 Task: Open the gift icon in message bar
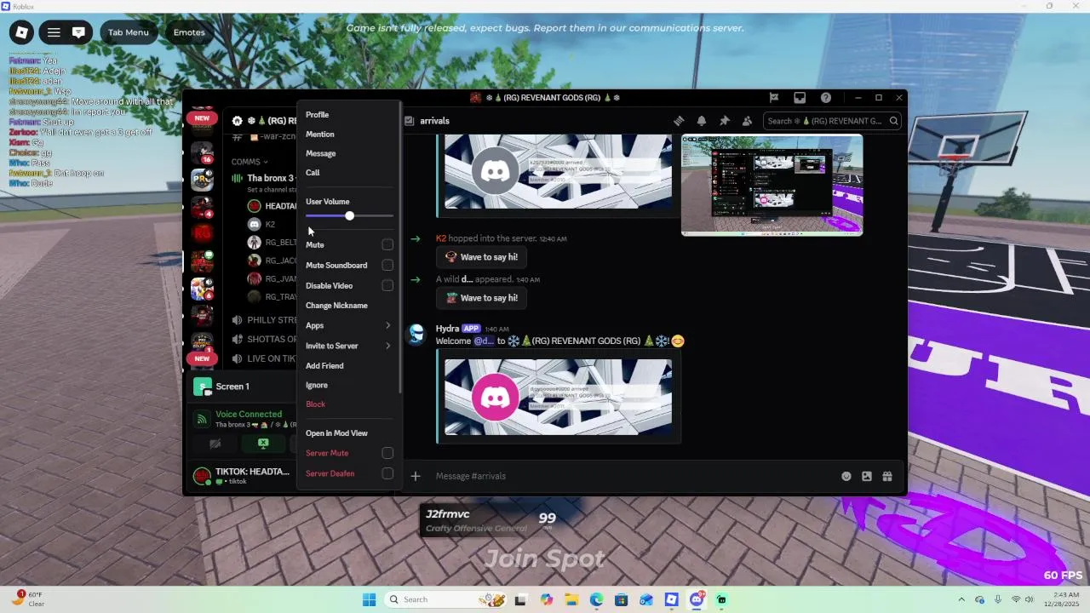887,477
